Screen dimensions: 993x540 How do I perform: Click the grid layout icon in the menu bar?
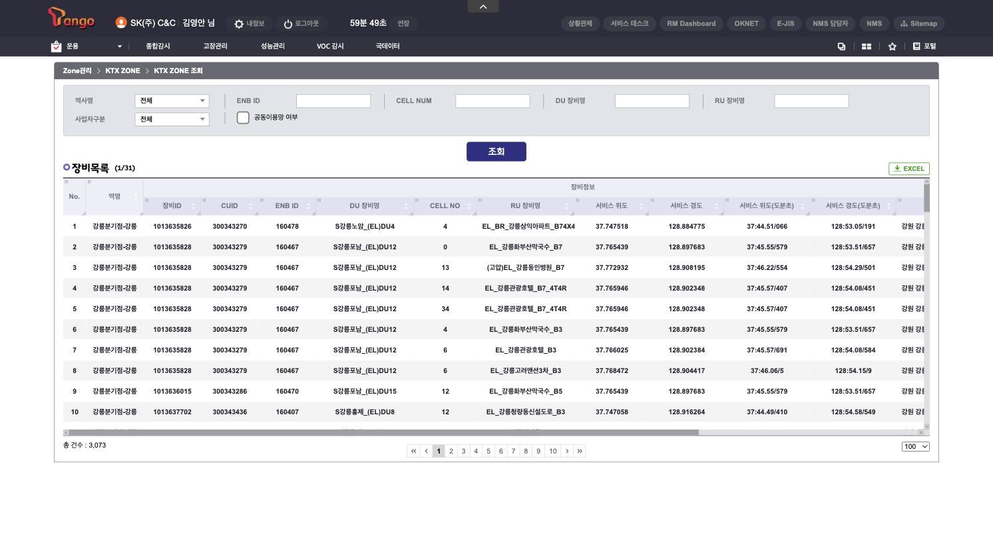(x=867, y=47)
